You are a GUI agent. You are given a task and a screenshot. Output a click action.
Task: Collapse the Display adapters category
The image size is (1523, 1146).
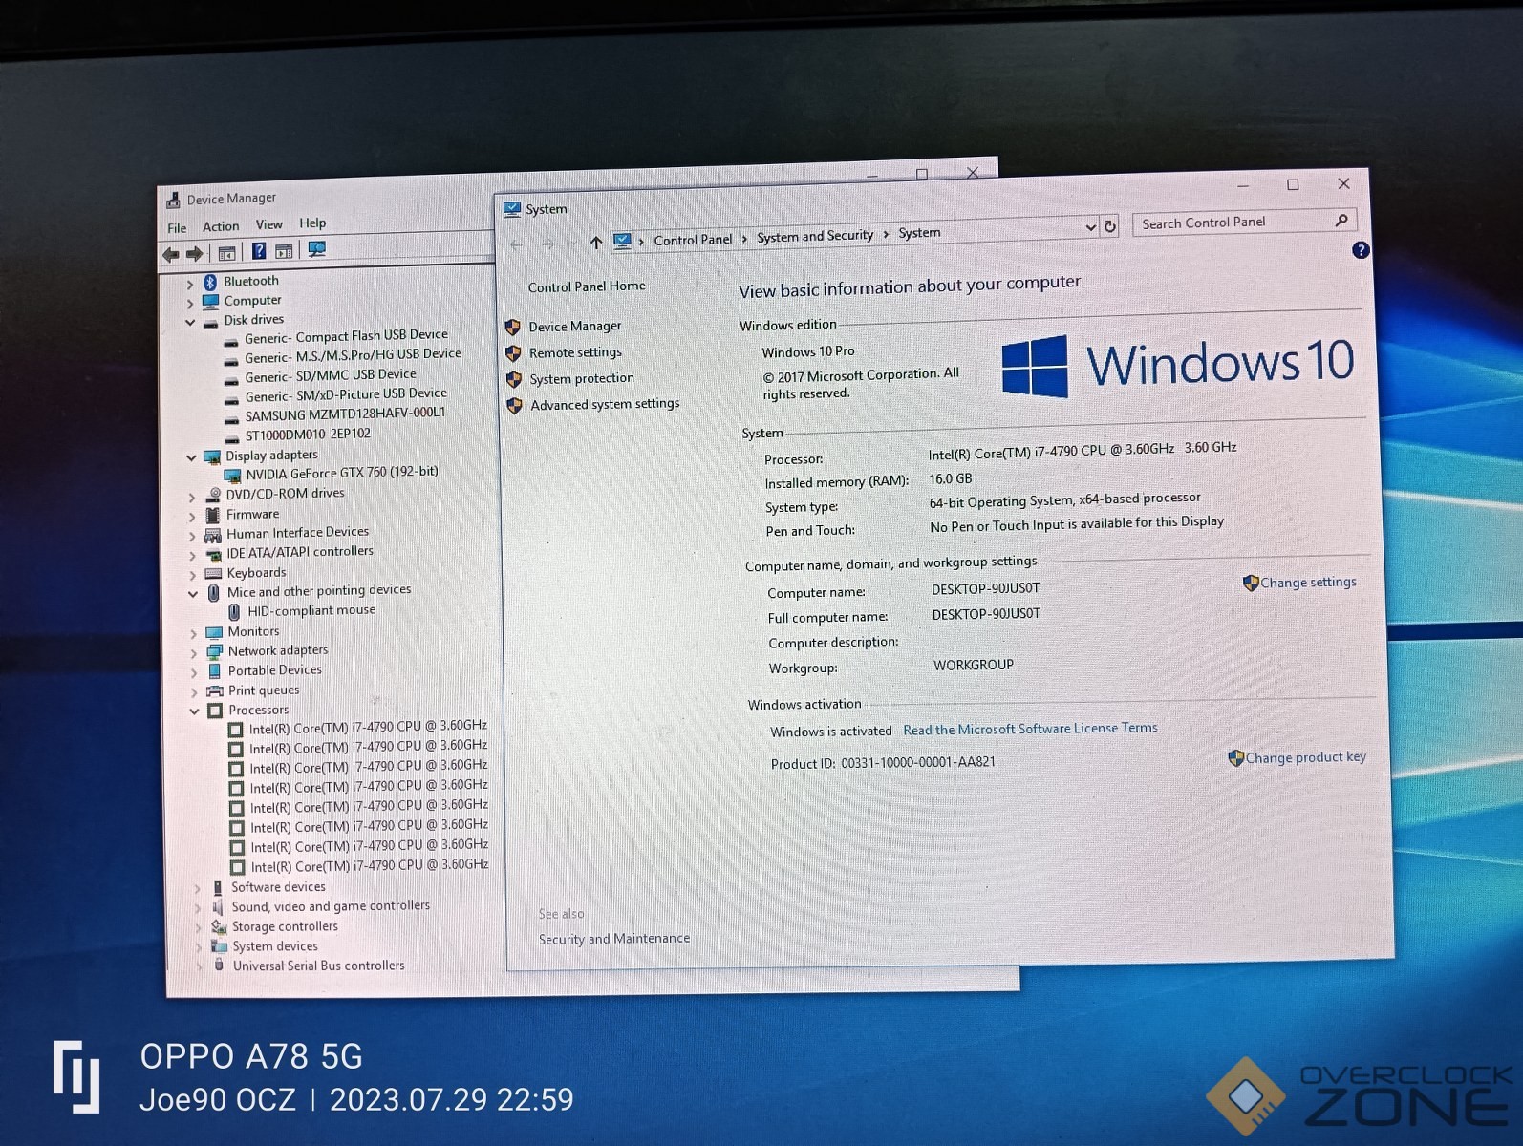(x=192, y=458)
